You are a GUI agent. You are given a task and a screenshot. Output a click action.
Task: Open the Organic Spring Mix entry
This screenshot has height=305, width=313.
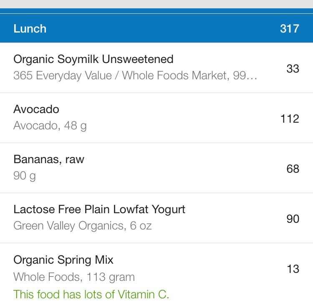point(63,260)
